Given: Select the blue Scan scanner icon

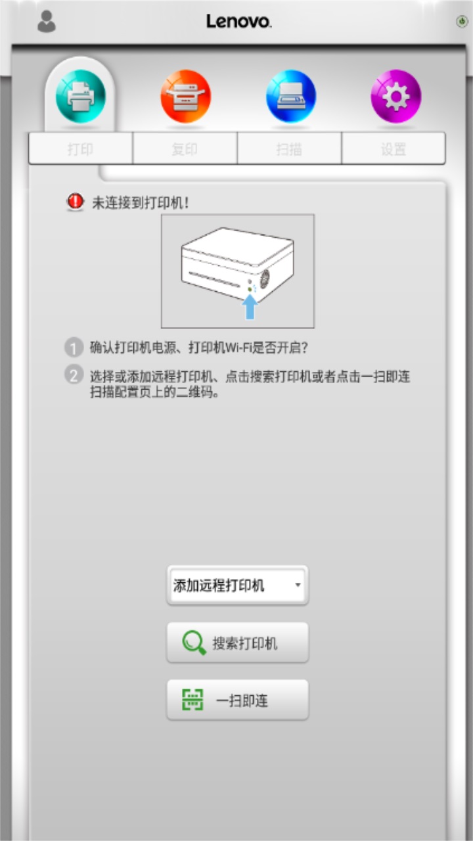Looking at the screenshot, I should pos(291,97).
